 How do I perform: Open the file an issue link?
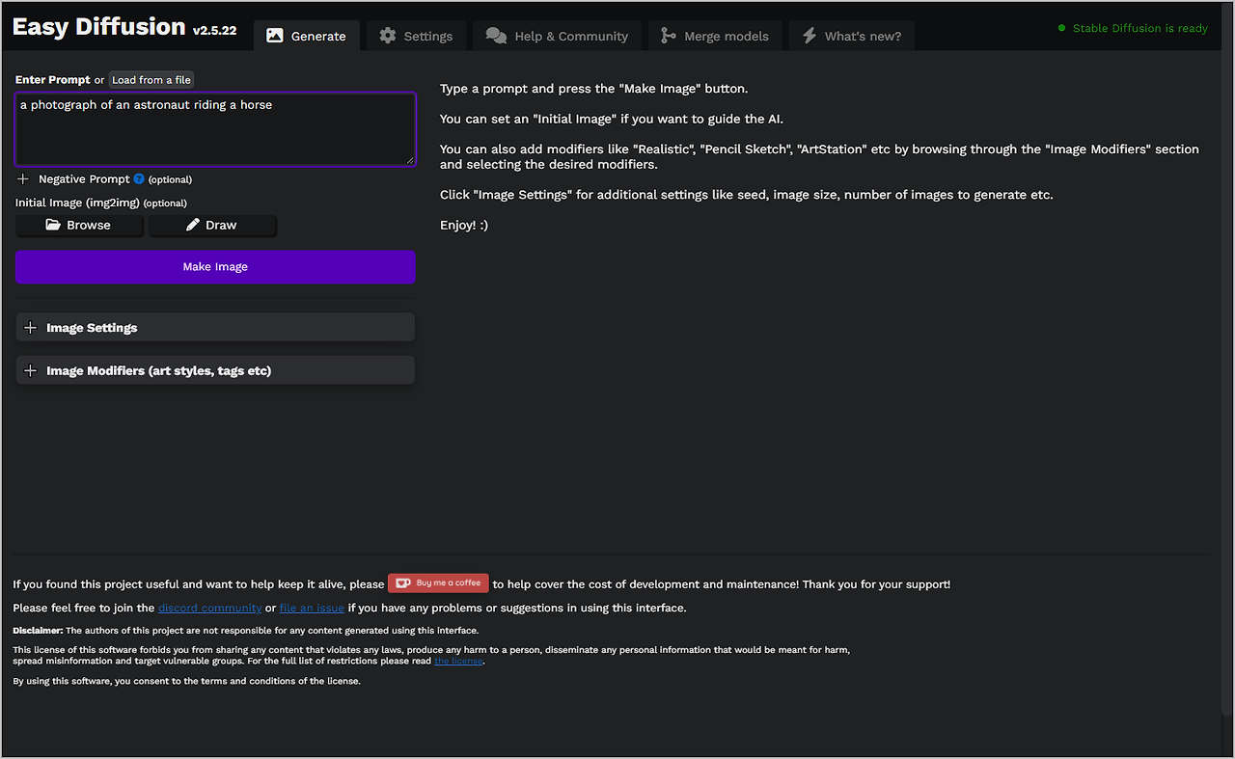coord(312,608)
